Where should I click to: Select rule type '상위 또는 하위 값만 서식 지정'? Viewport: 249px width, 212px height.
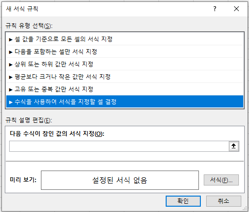coord(125,64)
